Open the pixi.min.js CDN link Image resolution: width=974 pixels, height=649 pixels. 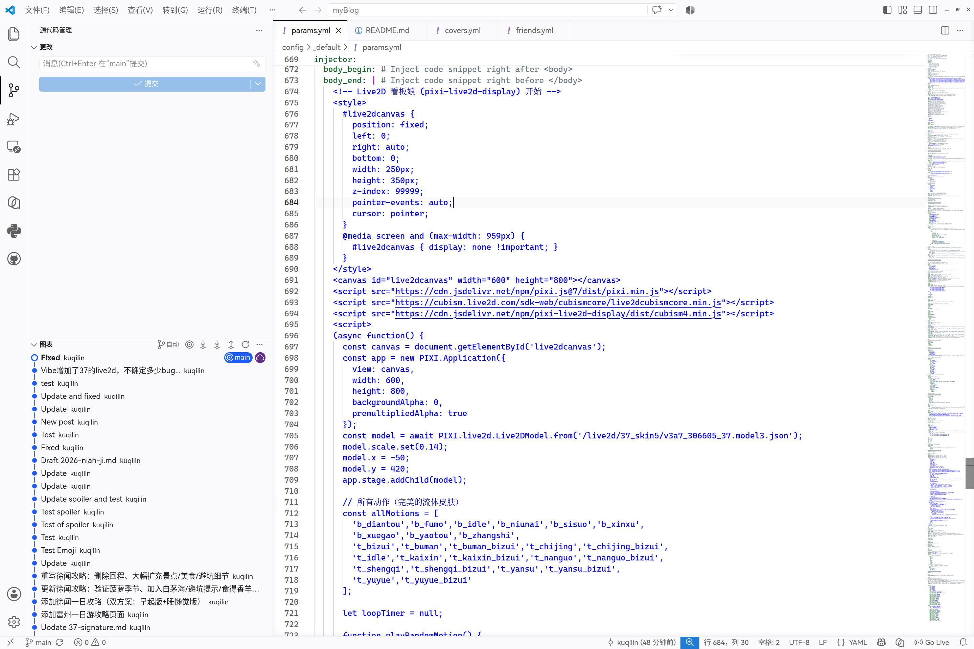[527, 291]
